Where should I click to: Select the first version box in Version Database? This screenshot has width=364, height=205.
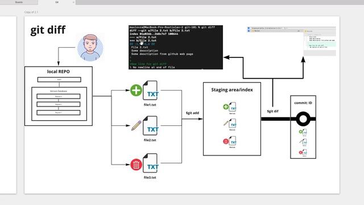59,96
